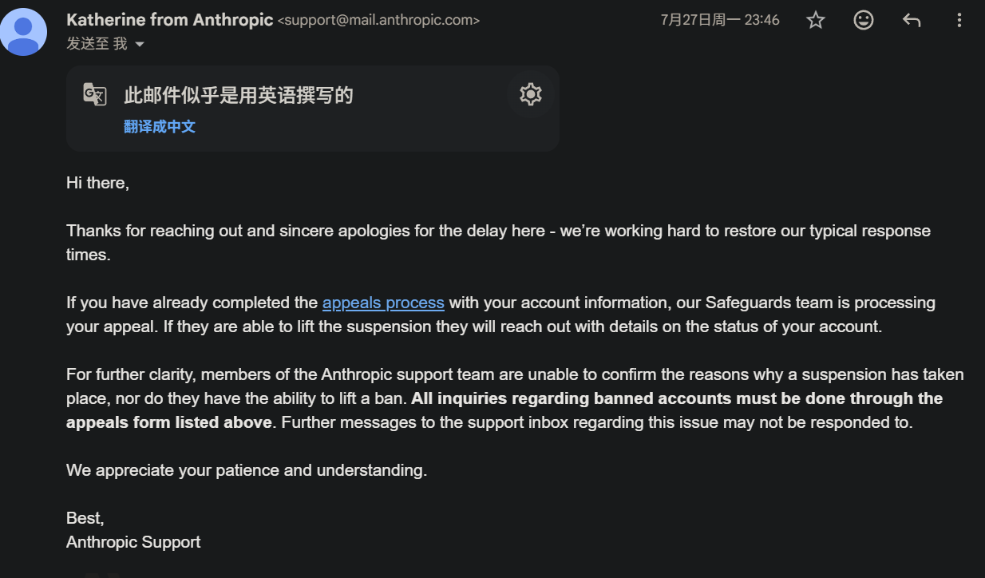Click the support@mail.anthropic.com address
Screen dimensions: 985x578
pos(378,21)
